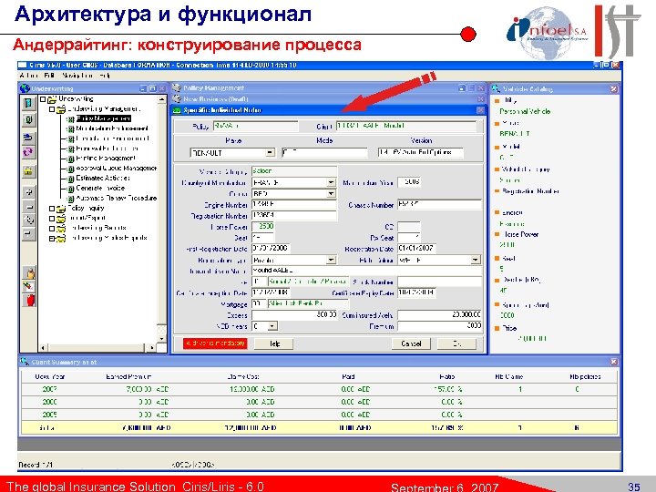Image resolution: width=656 pixels, height=492 pixels.
Task: Click the person figure icon in sidebar
Action: (29, 273)
